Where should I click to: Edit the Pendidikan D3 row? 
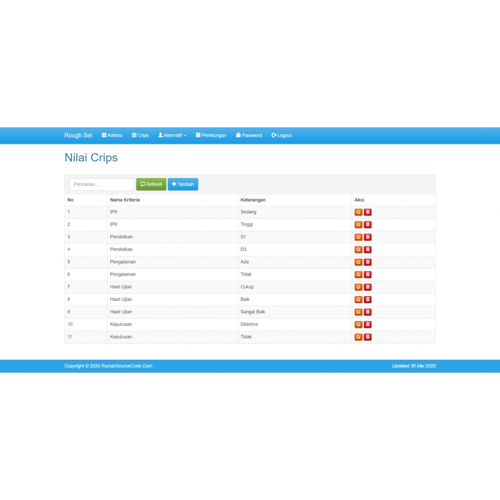(x=359, y=249)
